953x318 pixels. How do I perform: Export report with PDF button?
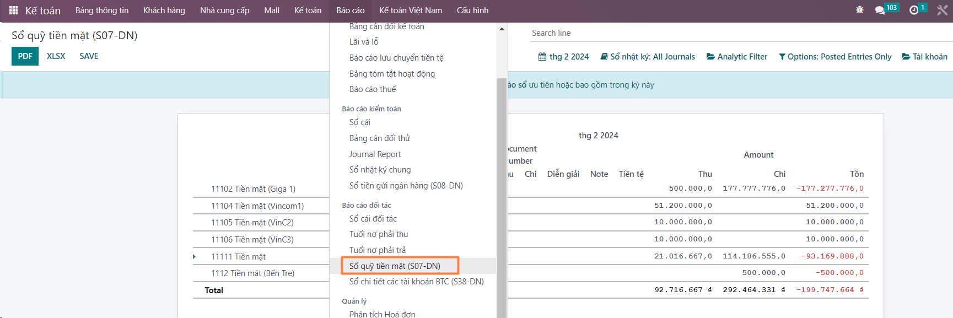pos(25,56)
